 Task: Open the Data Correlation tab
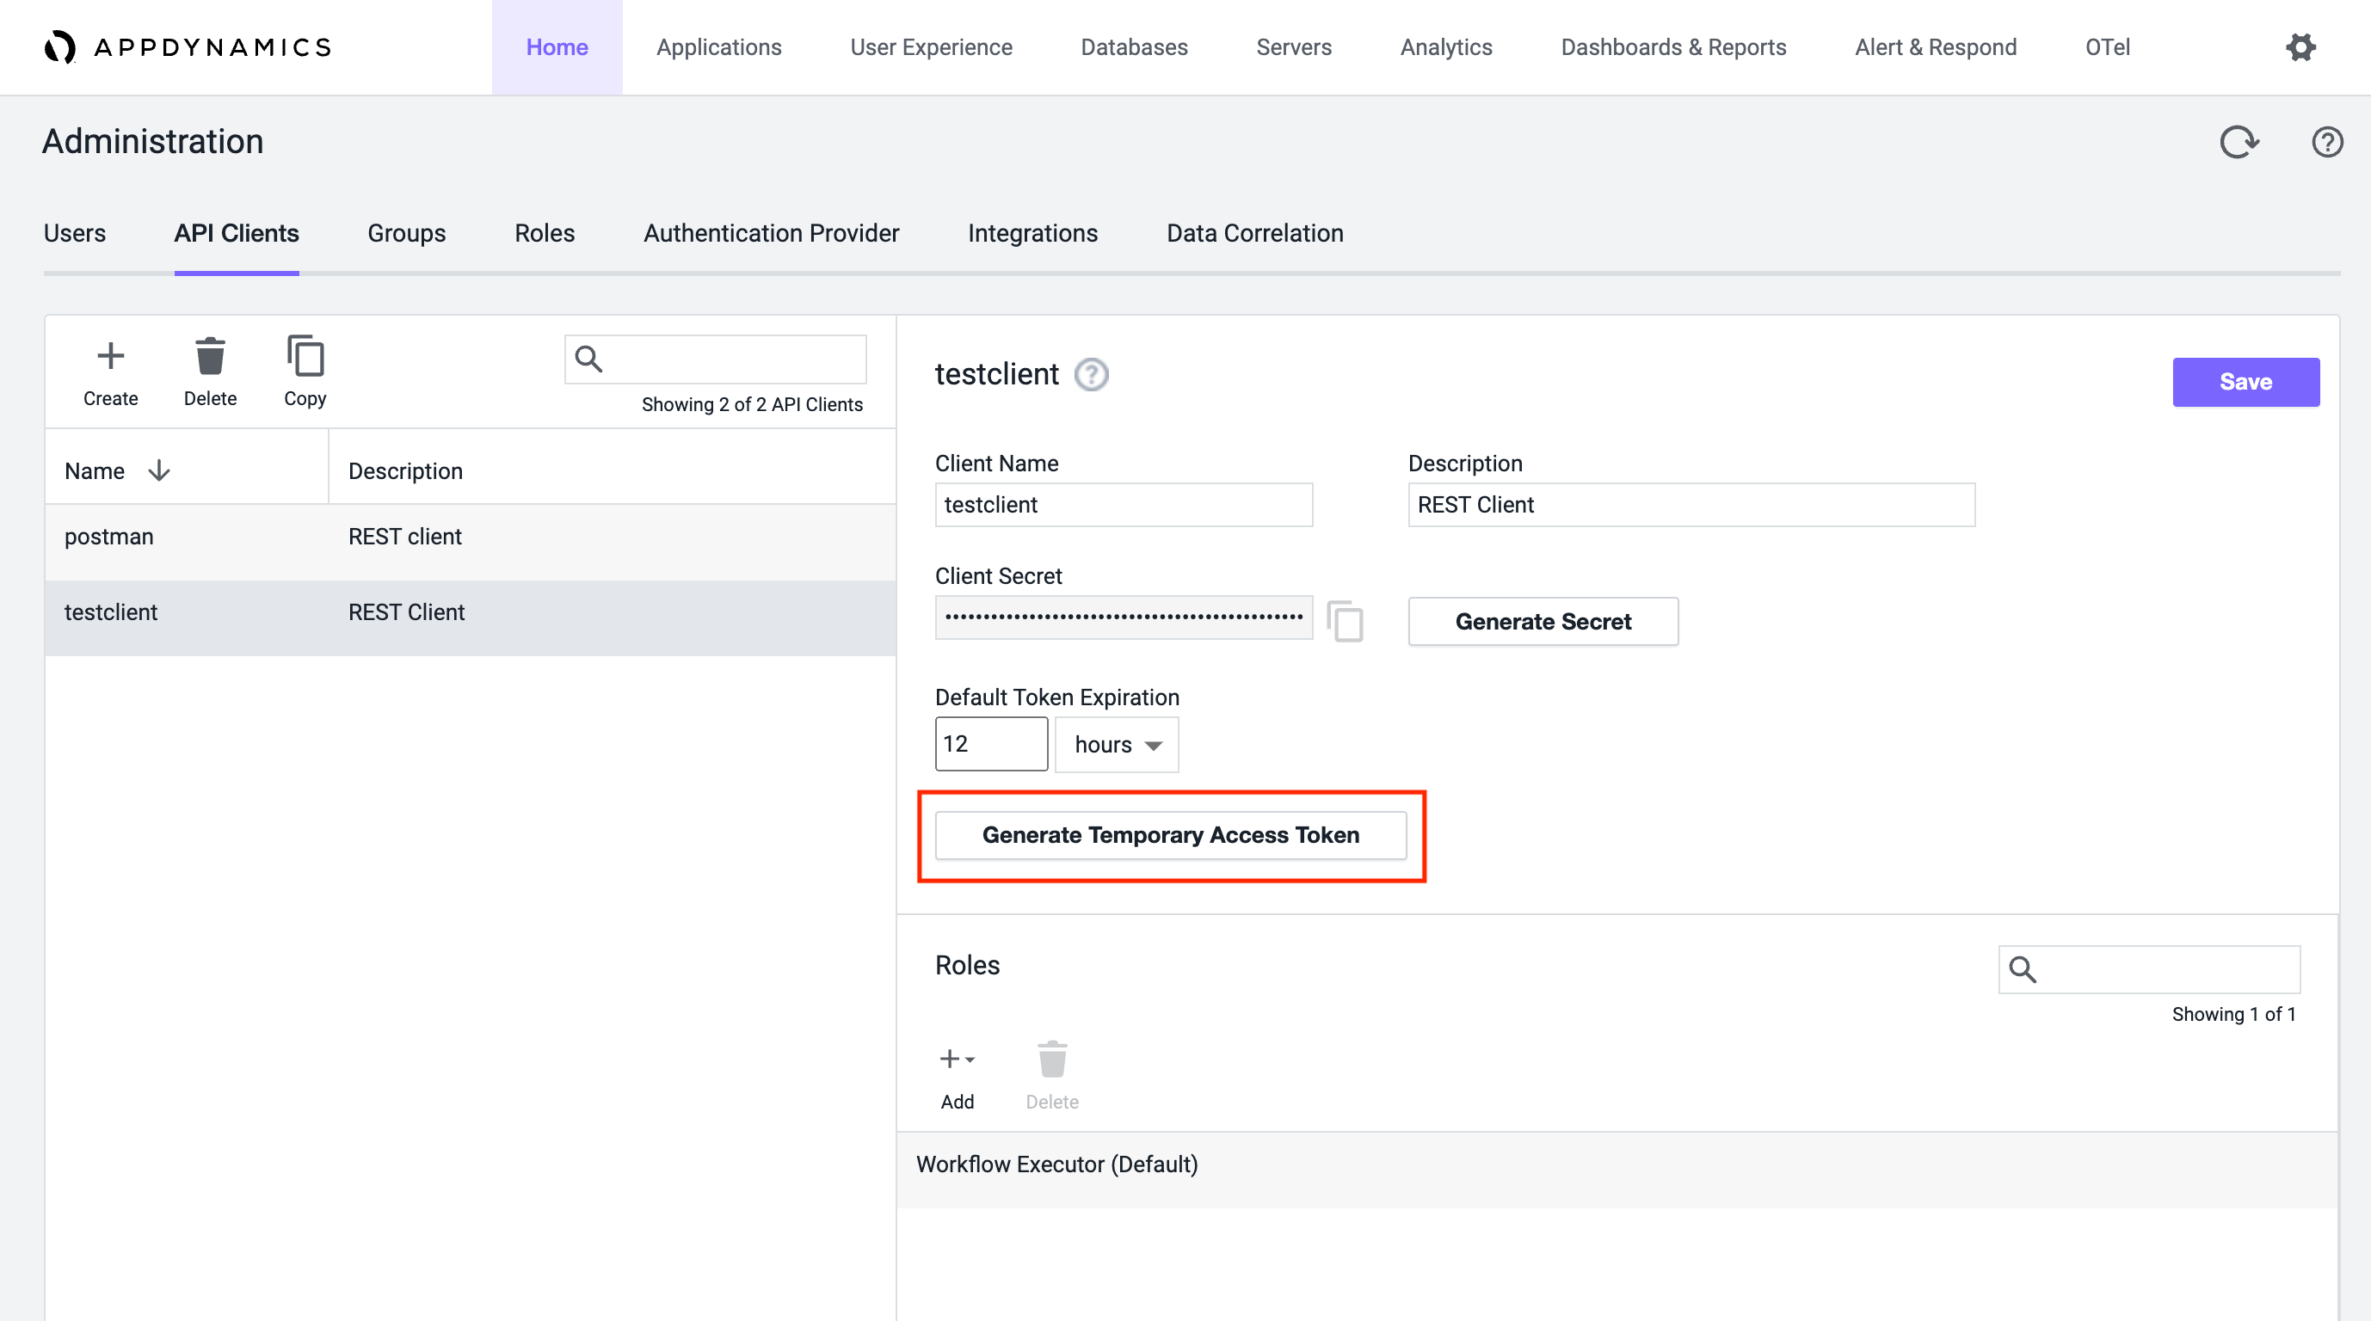click(x=1254, y=234)
